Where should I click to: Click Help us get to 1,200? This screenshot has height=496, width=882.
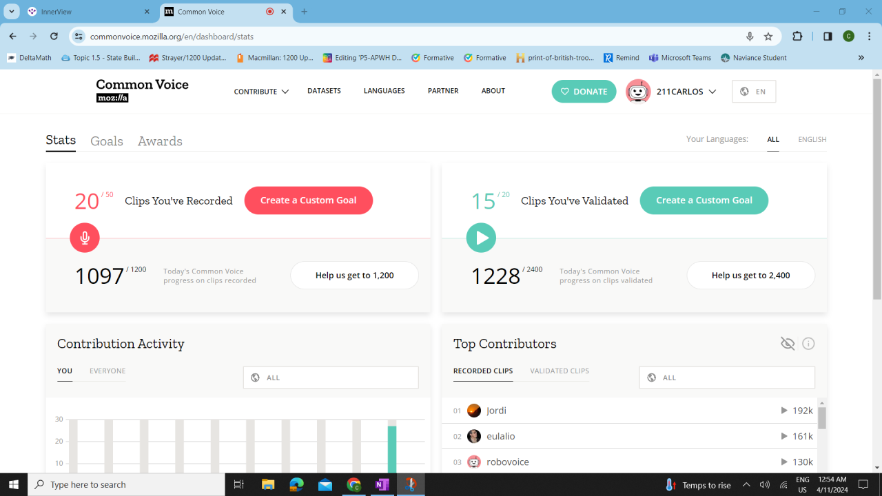point(355,276)
